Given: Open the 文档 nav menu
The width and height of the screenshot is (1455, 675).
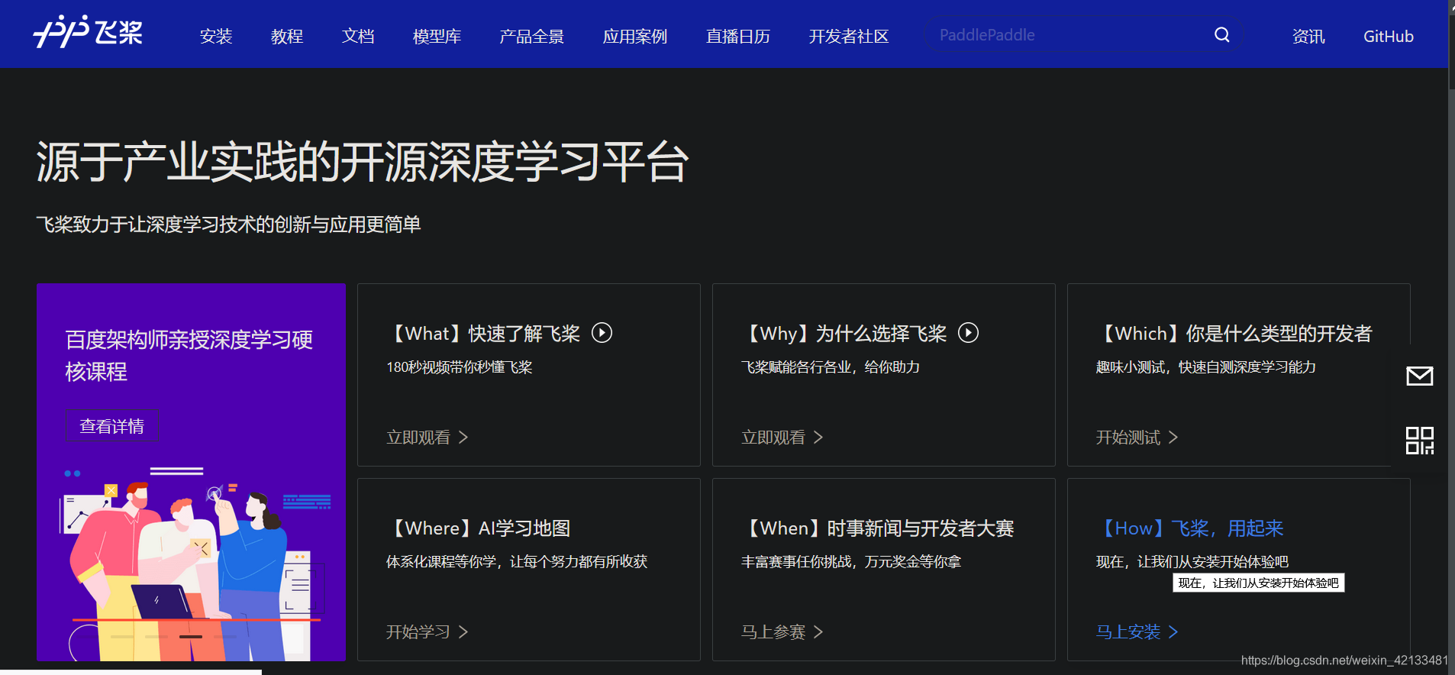Looking at the screenshot, I should point(358,36).
